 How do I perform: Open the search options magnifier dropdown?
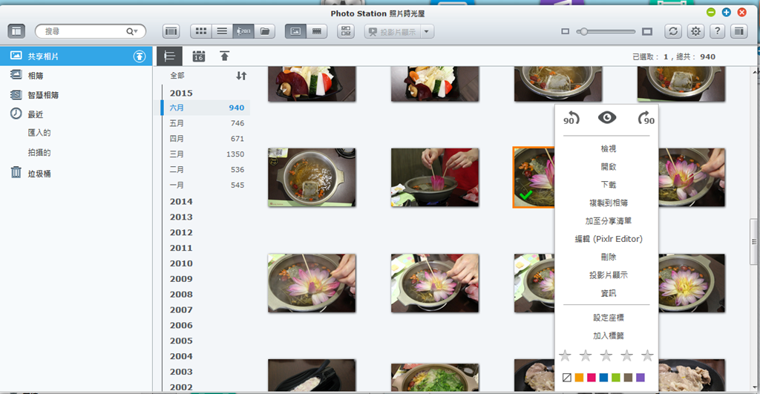point(132,31)
